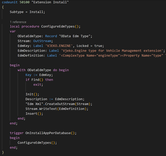Click trigger OnInstallAppPerDatabase() line

(43, 133)
